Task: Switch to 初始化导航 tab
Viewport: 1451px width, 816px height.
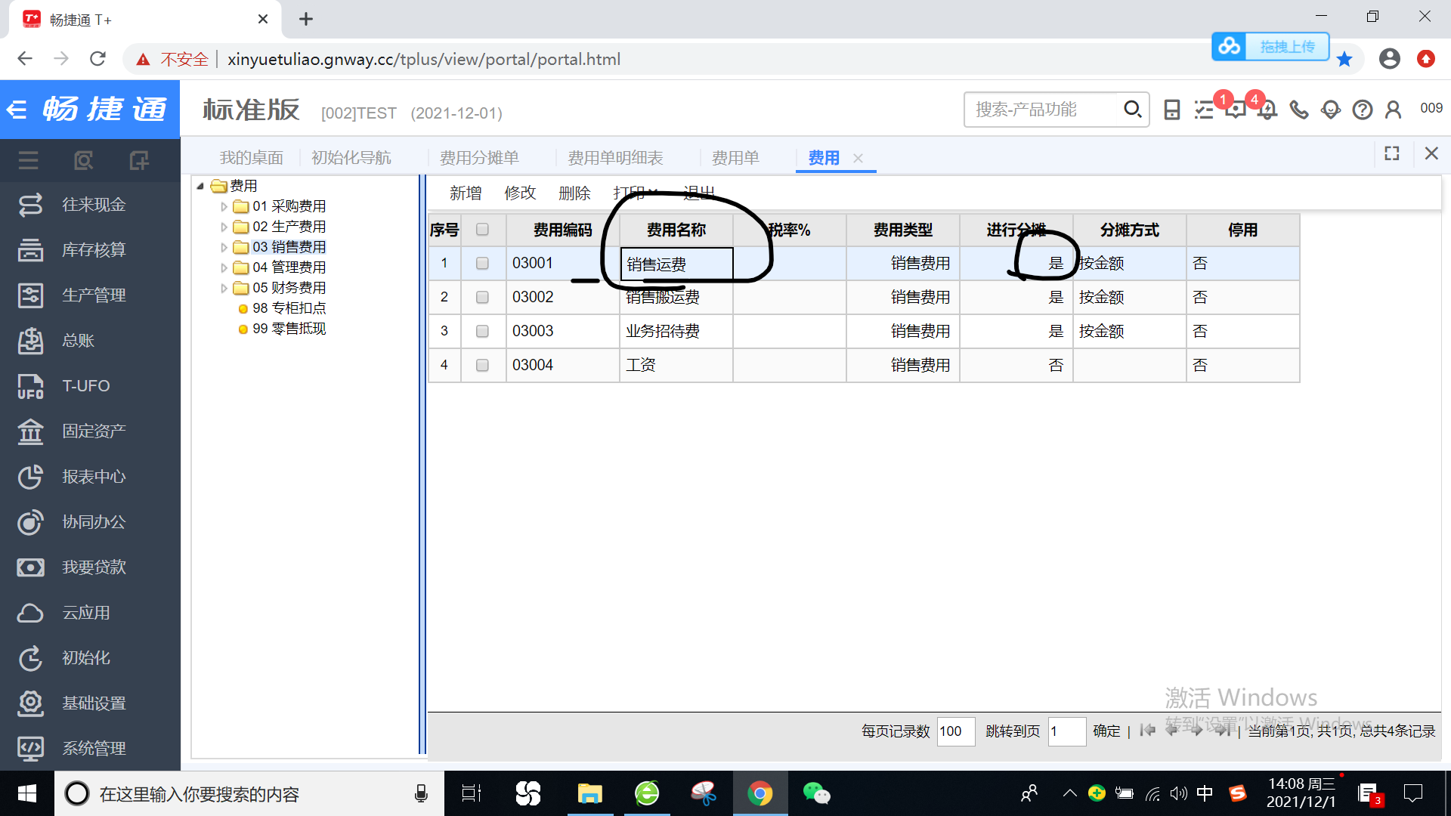Action: [351, 158]
